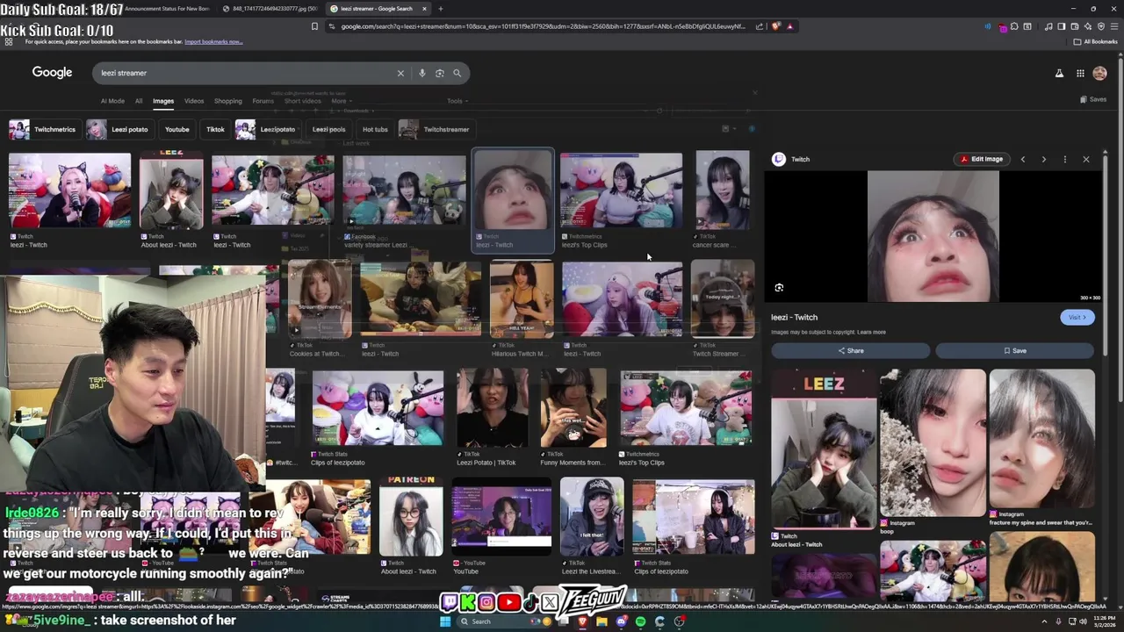Click the Edit image button
This screenshot has width=1124, height=632.
tap(981, 159)
